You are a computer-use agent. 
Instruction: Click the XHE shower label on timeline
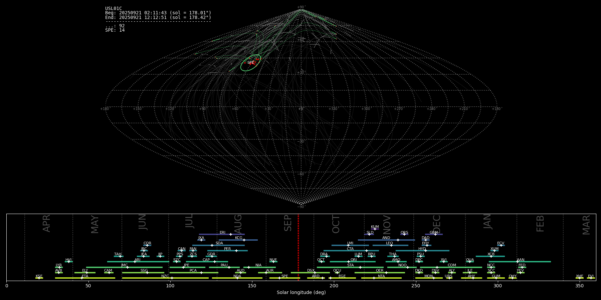579,276
